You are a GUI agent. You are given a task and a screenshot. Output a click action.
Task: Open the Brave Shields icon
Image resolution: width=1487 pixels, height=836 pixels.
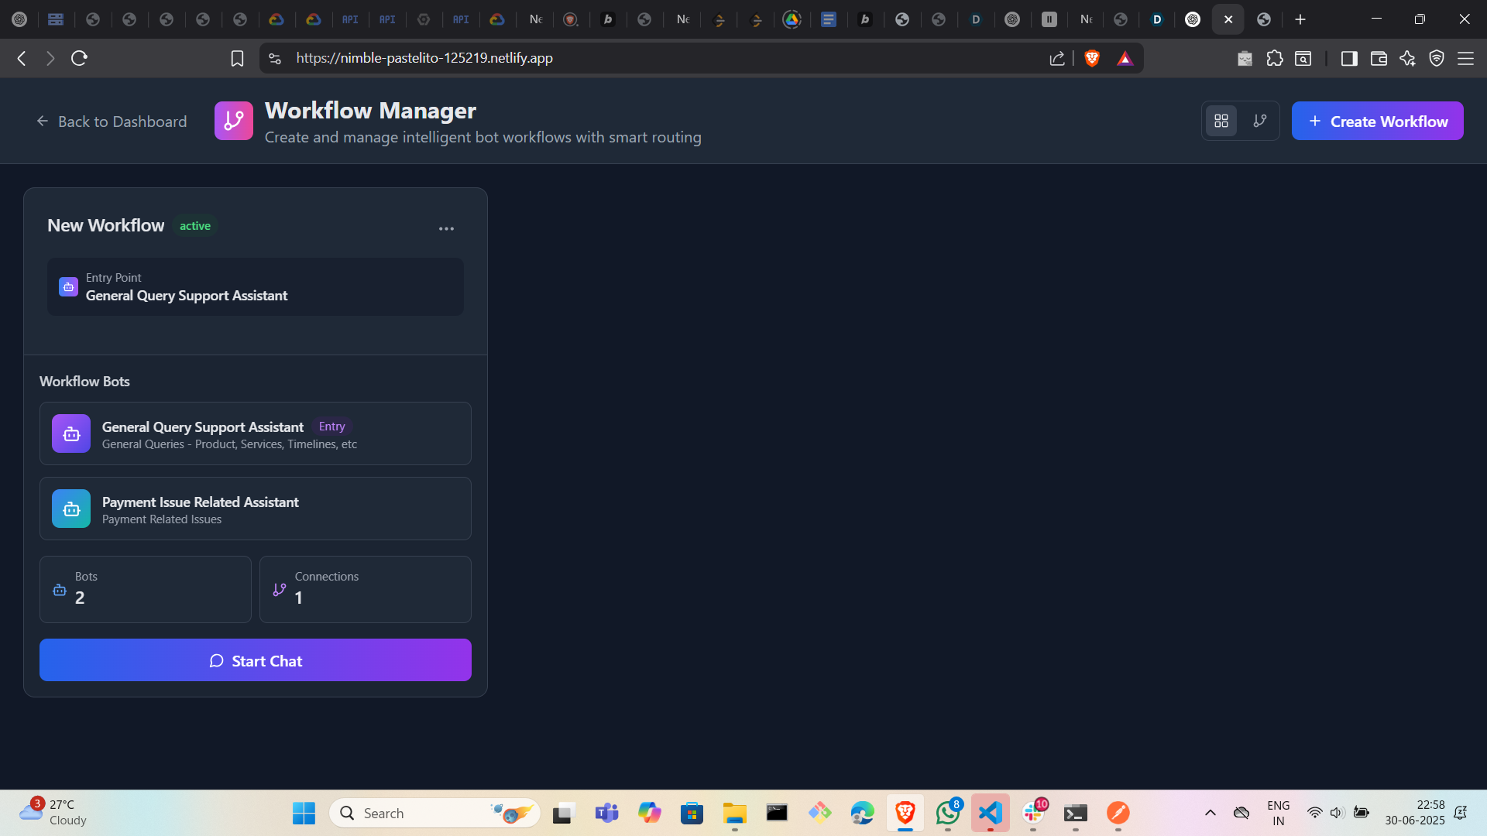pyautogui.click(x=1092, y=58)
